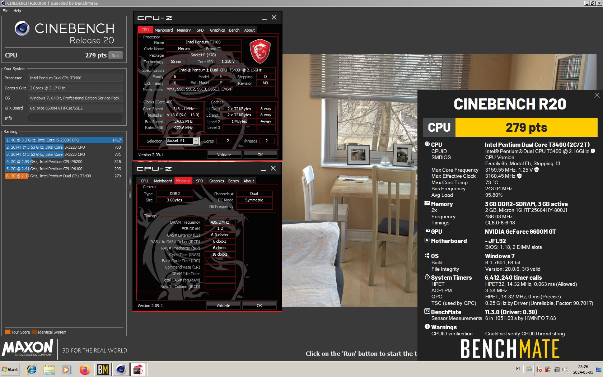The image size is (603, 377).
Task: Click the Motherboard section icon in BenchMate panel
Action: click(x=427, y=240)
